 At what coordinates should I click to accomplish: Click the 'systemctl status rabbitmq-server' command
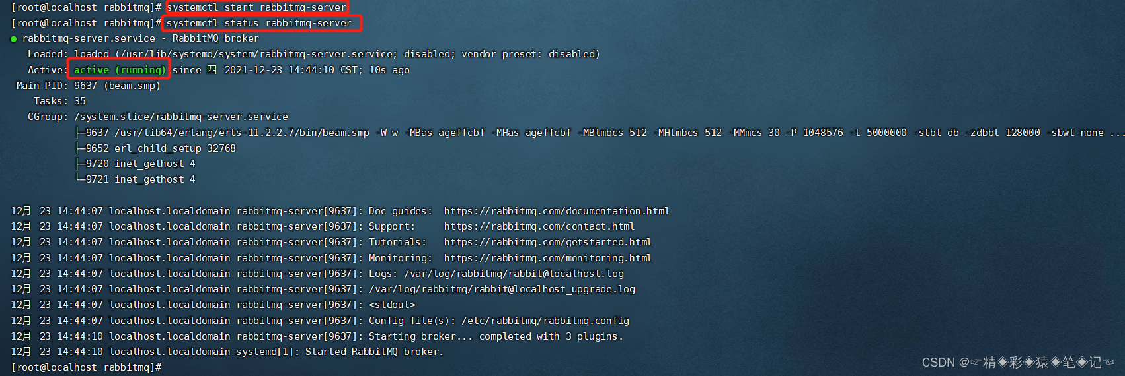coord(259,23)
